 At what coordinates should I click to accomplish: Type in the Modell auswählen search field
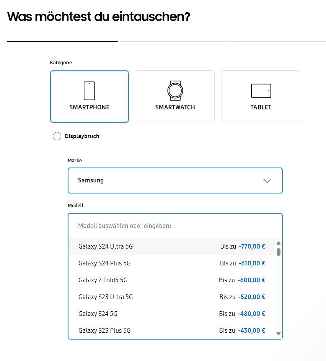click(x=175, y=226)
